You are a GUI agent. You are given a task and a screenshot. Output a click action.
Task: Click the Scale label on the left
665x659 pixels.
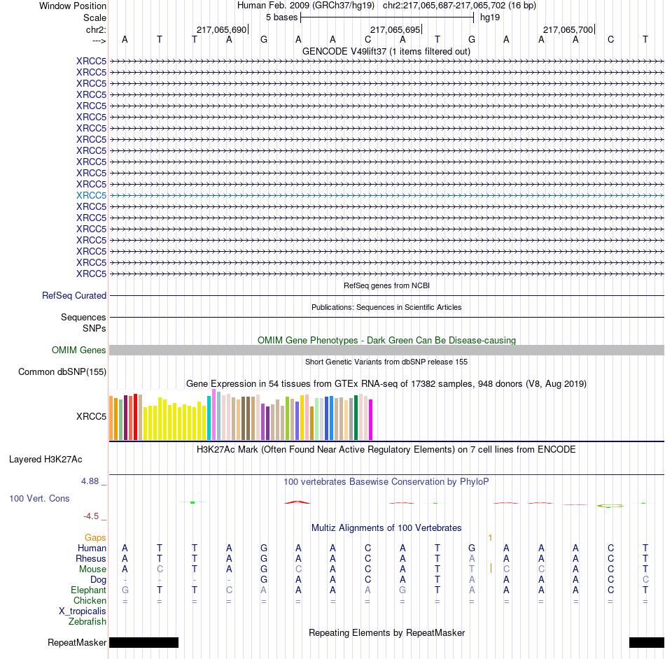[94, 17]
